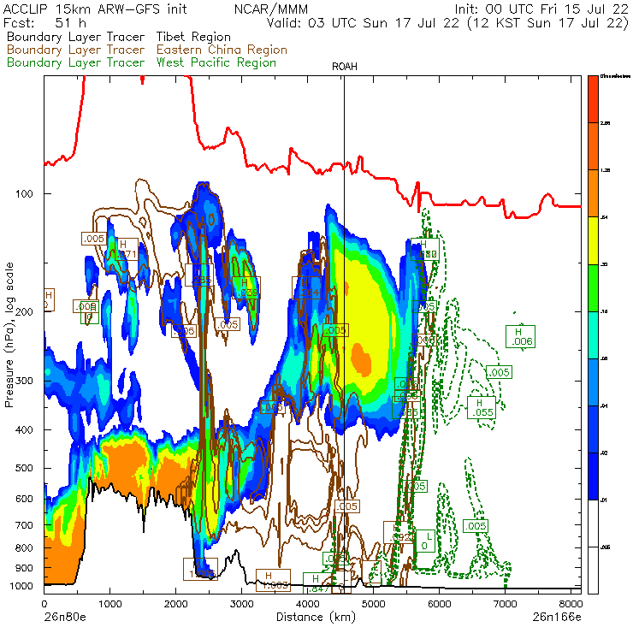
Task: Click the 700 hPa pressure tick label
Action: point(24,525)
